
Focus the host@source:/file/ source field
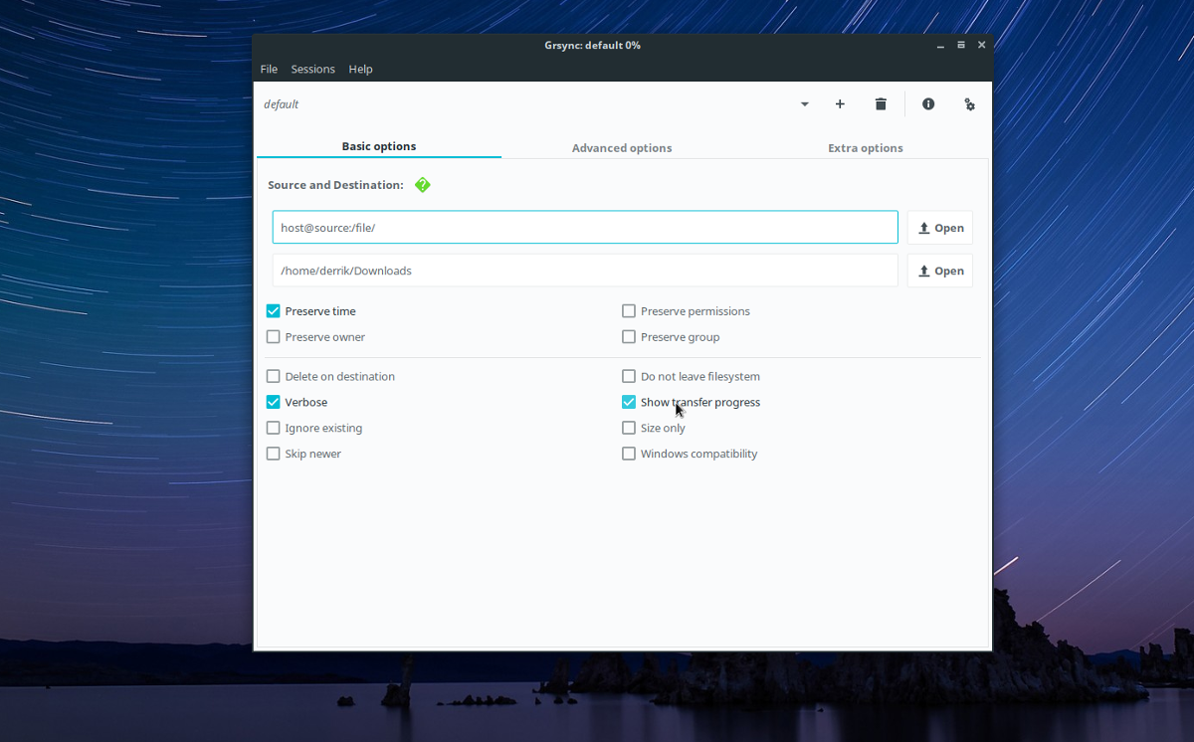tap(585, 228)
